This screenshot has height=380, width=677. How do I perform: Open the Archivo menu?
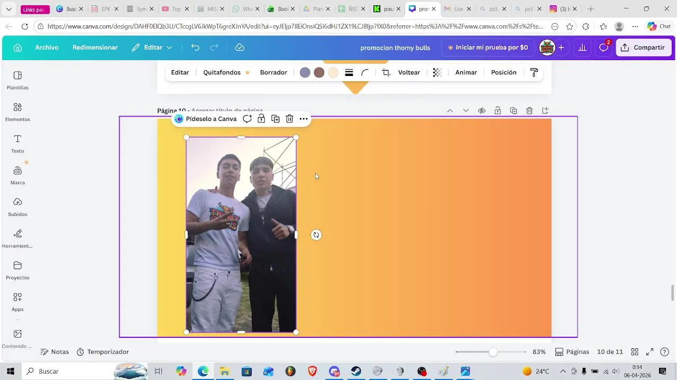click(x=47, y=47)
